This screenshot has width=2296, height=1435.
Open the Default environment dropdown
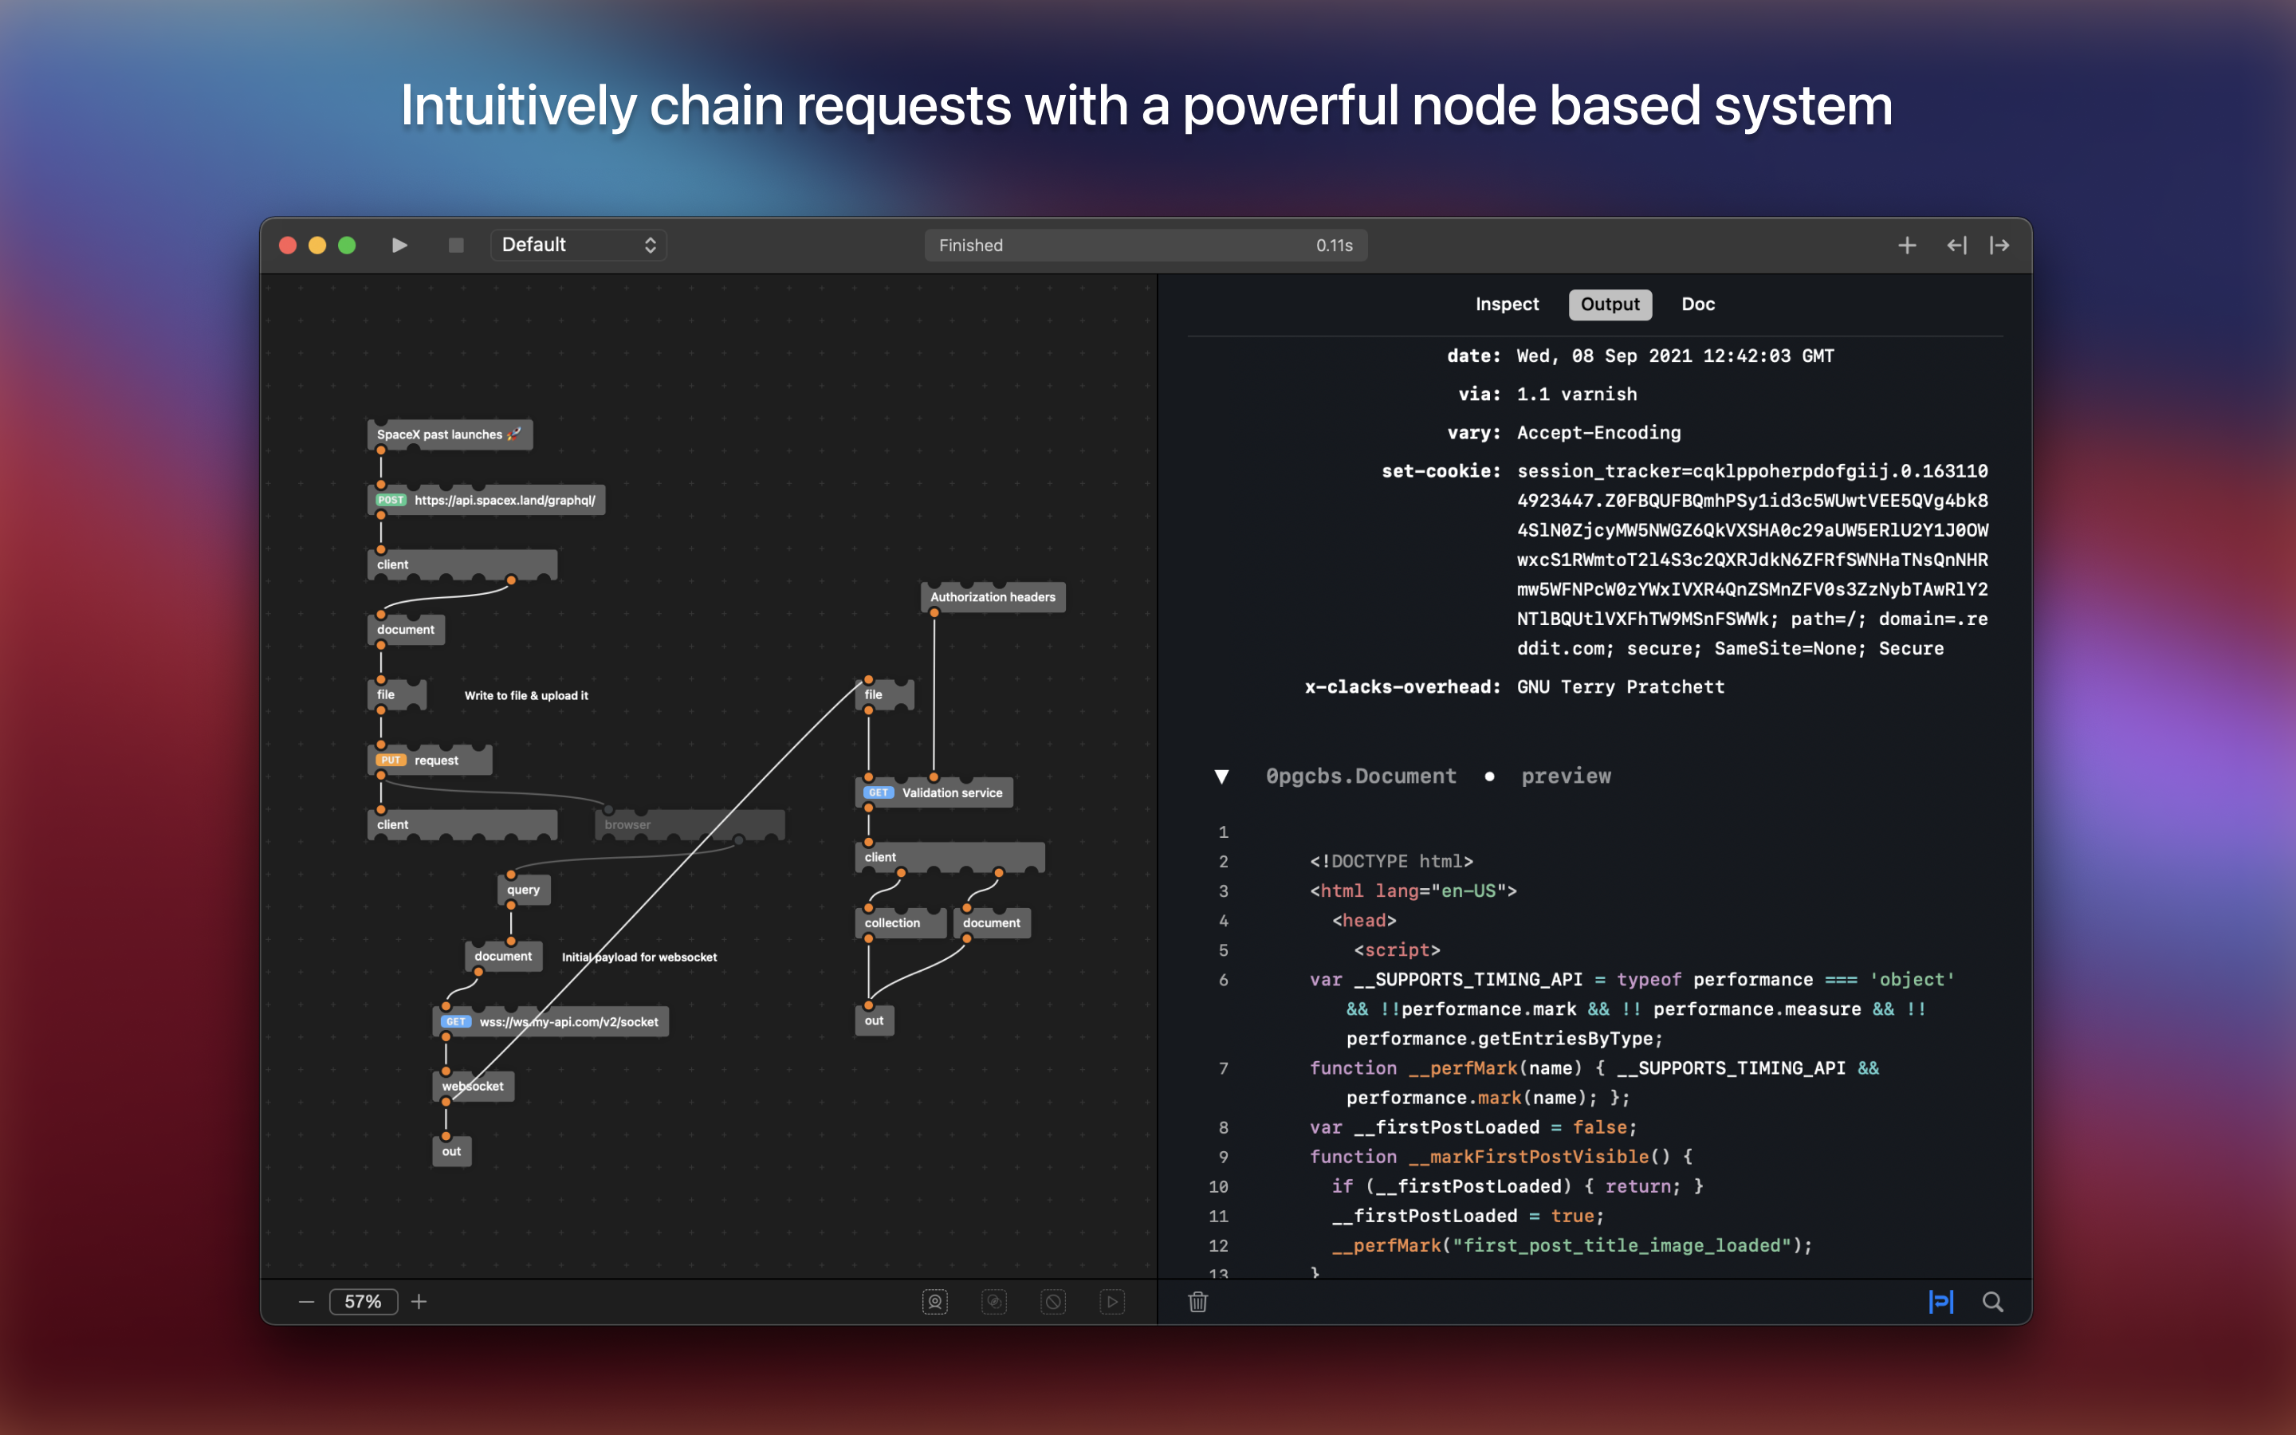coord(578,245)
